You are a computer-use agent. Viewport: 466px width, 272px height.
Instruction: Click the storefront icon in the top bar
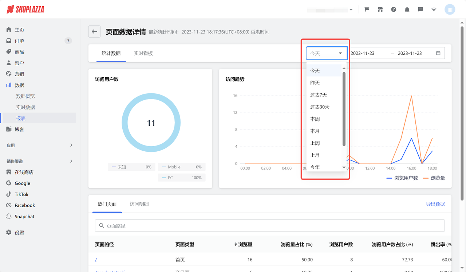(380, 9)
